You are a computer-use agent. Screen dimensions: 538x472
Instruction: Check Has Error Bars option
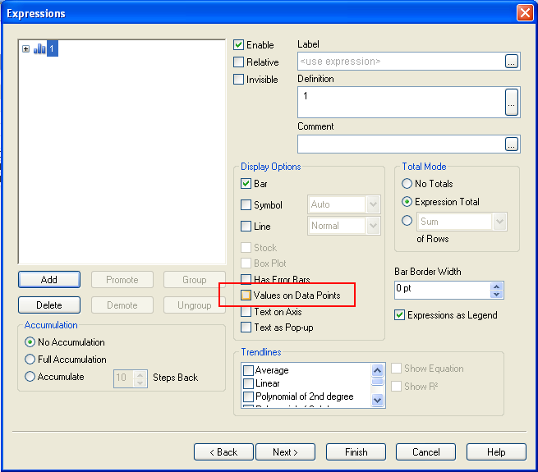pyautogui.click(x=246, y=279)
